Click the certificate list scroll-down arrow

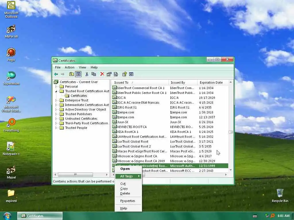pos(231,170)
